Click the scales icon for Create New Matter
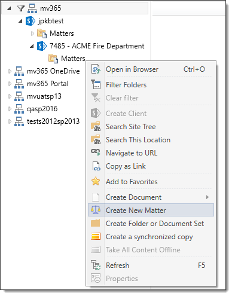232x296 pixels. [x=96, y=210]
